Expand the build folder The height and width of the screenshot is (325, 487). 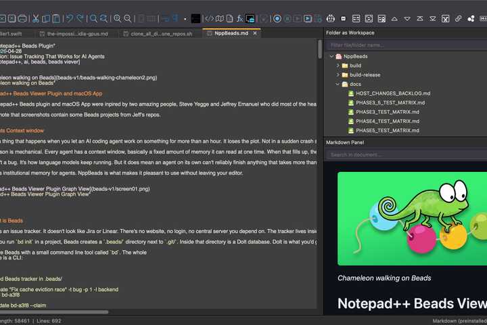point(338,66)
